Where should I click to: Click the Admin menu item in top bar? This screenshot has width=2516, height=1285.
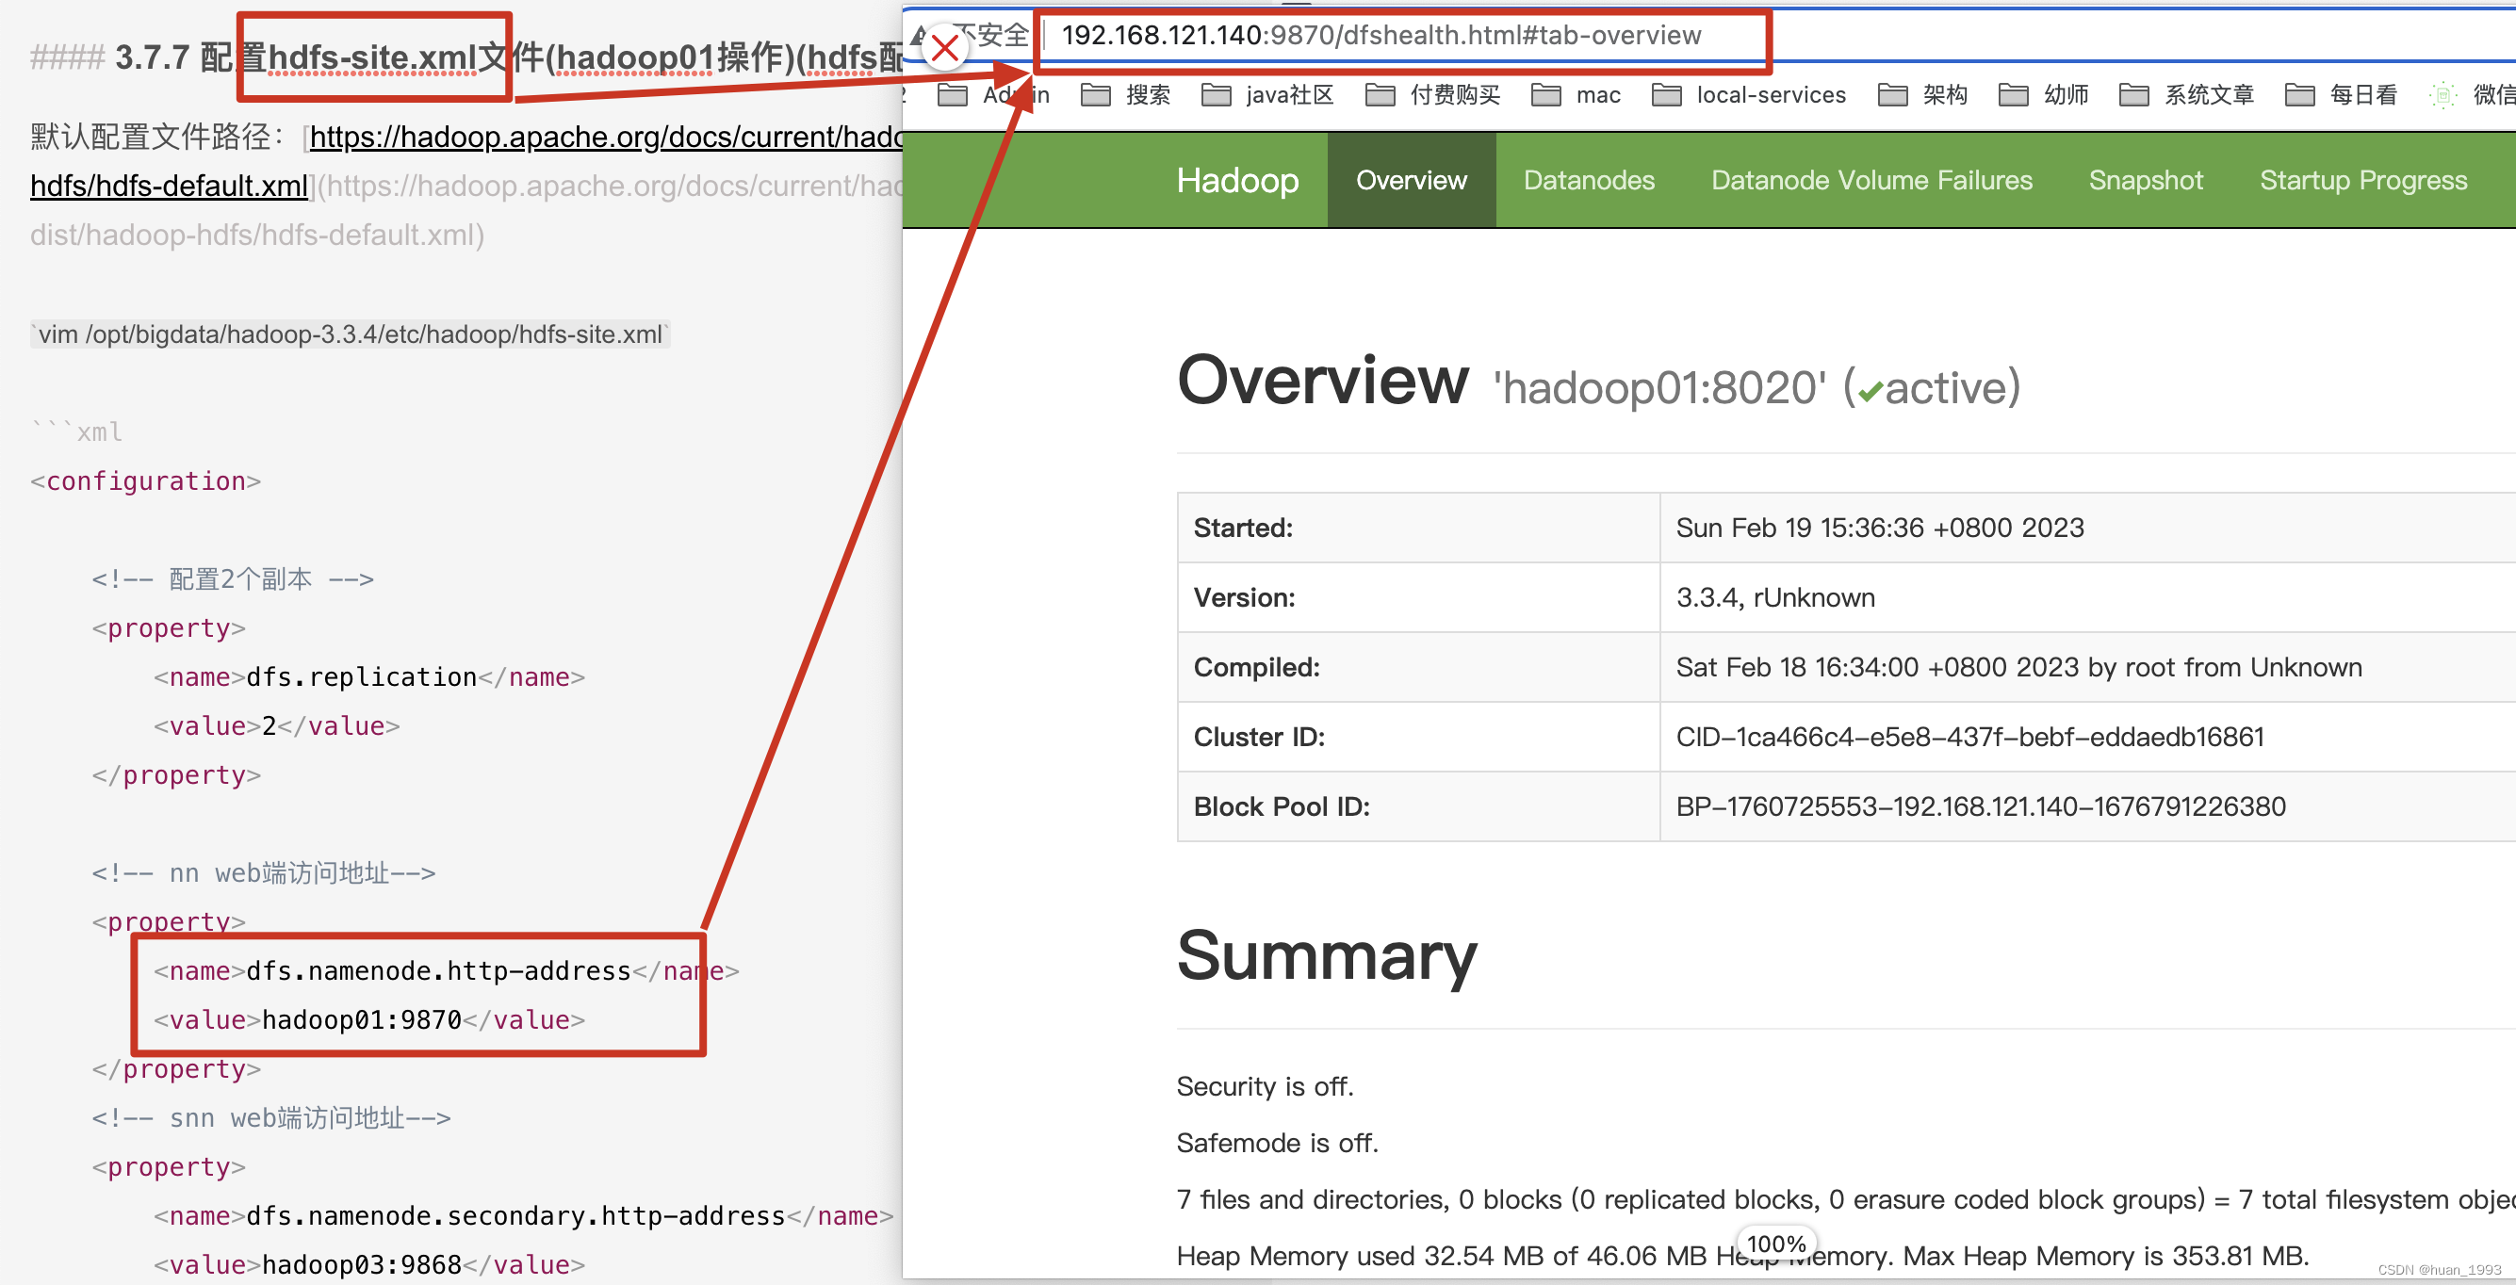pos(1004,93)
